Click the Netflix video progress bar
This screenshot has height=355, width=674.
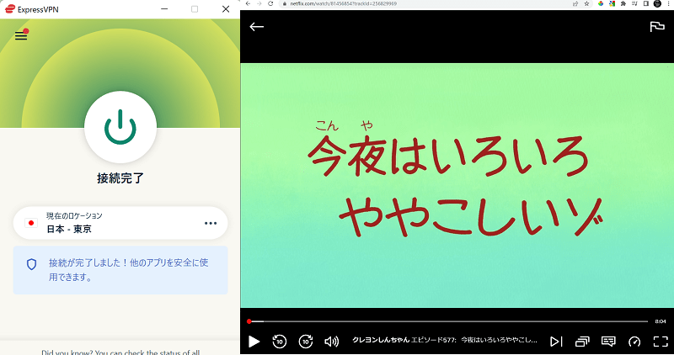pos(448,321)
